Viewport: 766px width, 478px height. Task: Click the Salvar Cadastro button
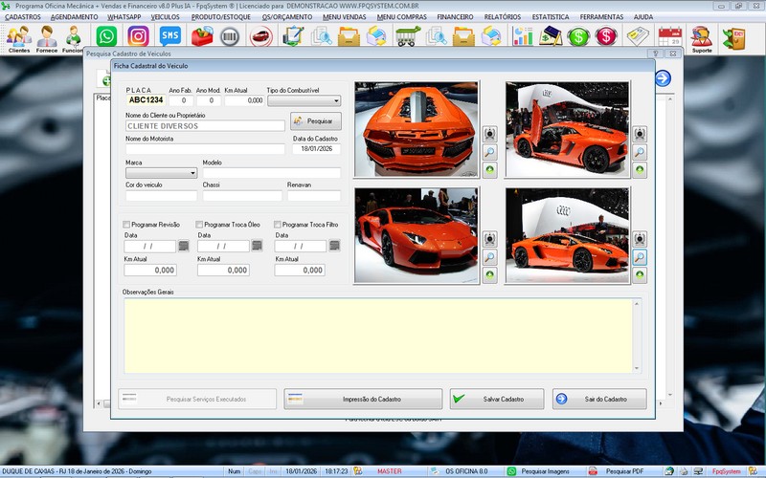point(496,399)
